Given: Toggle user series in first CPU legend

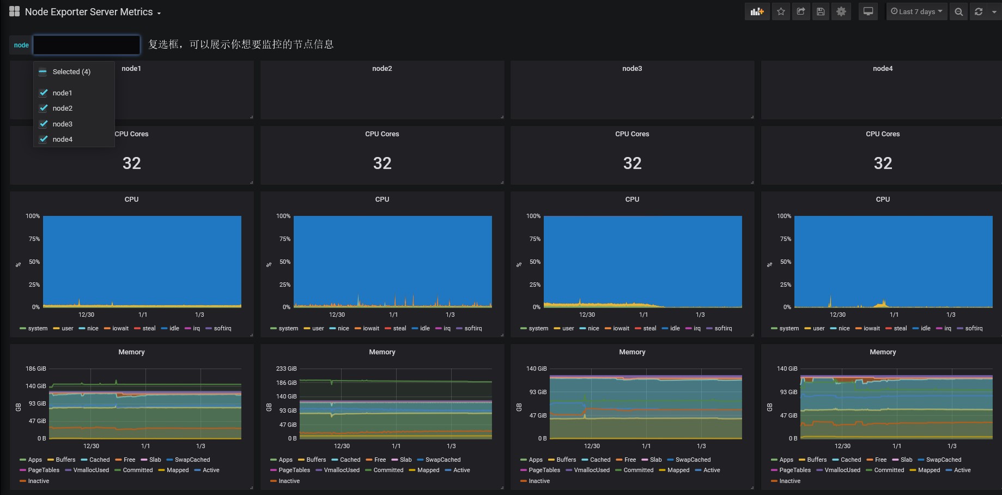Looking at the screenshot, I should (67, 328).
